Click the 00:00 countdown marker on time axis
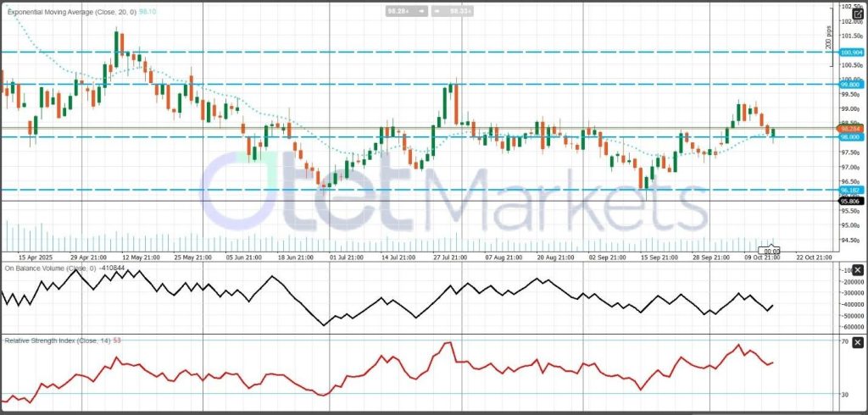Screen dimensions: 868x415 click(x=771, y=251)
